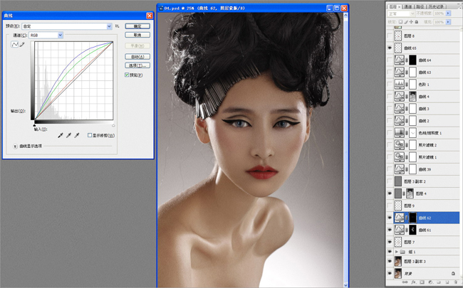Show the 图层 9 layer
This screenshot has width=463, height=288.
click(390, 206)
